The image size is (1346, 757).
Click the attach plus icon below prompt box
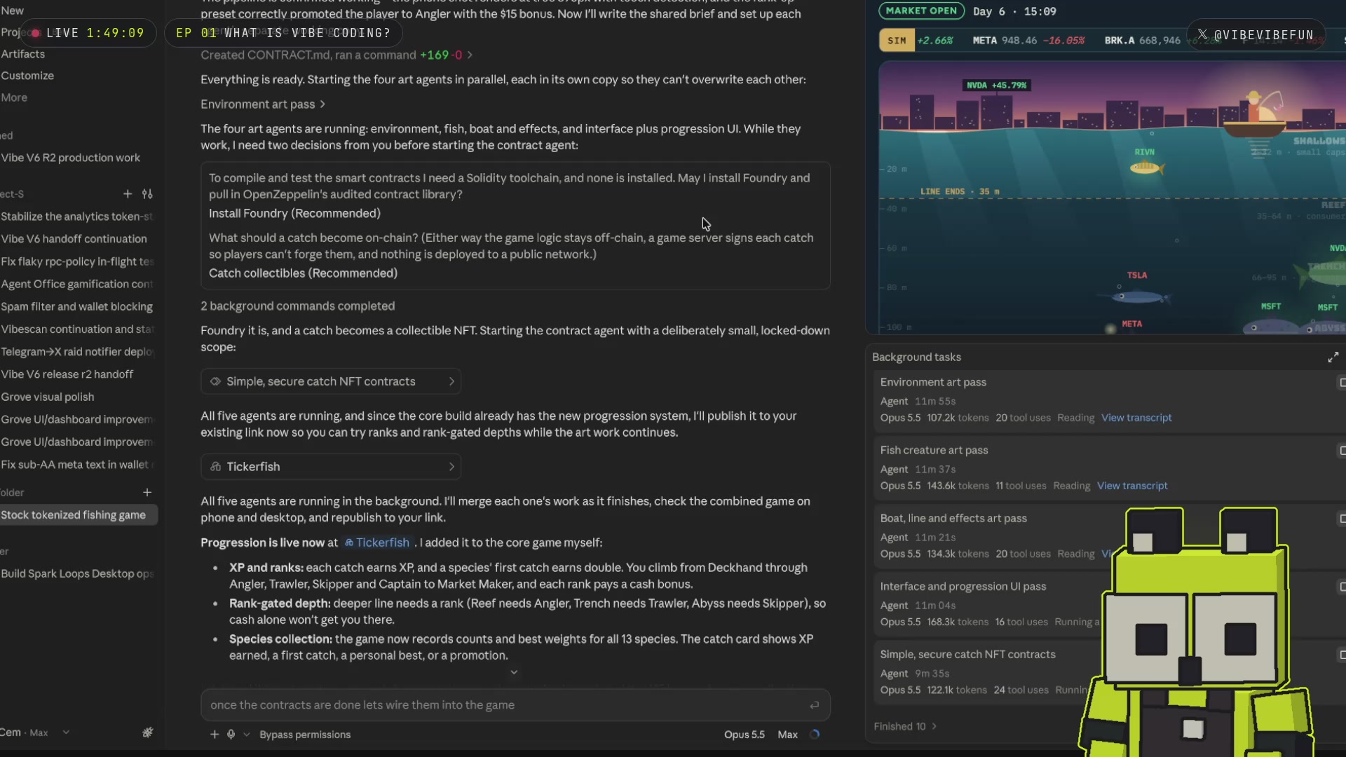pos(215,735)
